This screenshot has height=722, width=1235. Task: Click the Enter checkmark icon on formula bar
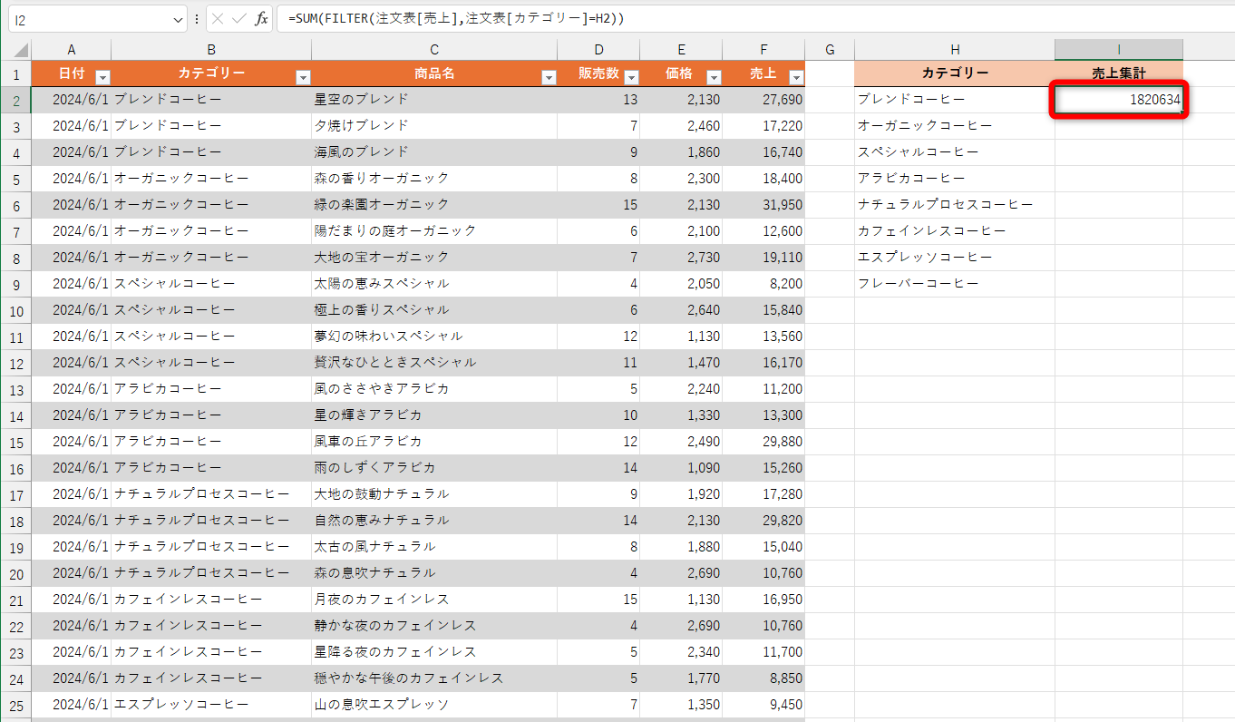[238, 18]
